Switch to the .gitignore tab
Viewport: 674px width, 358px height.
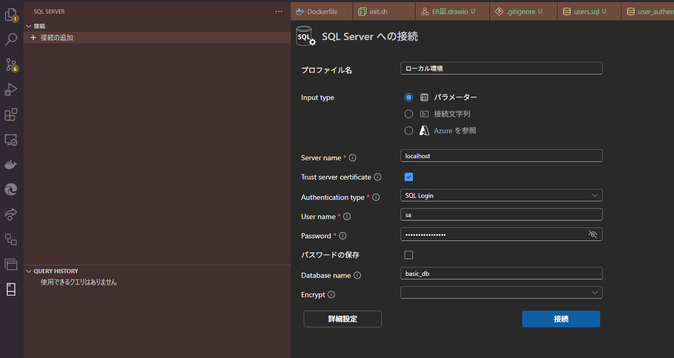click(523, 11)
